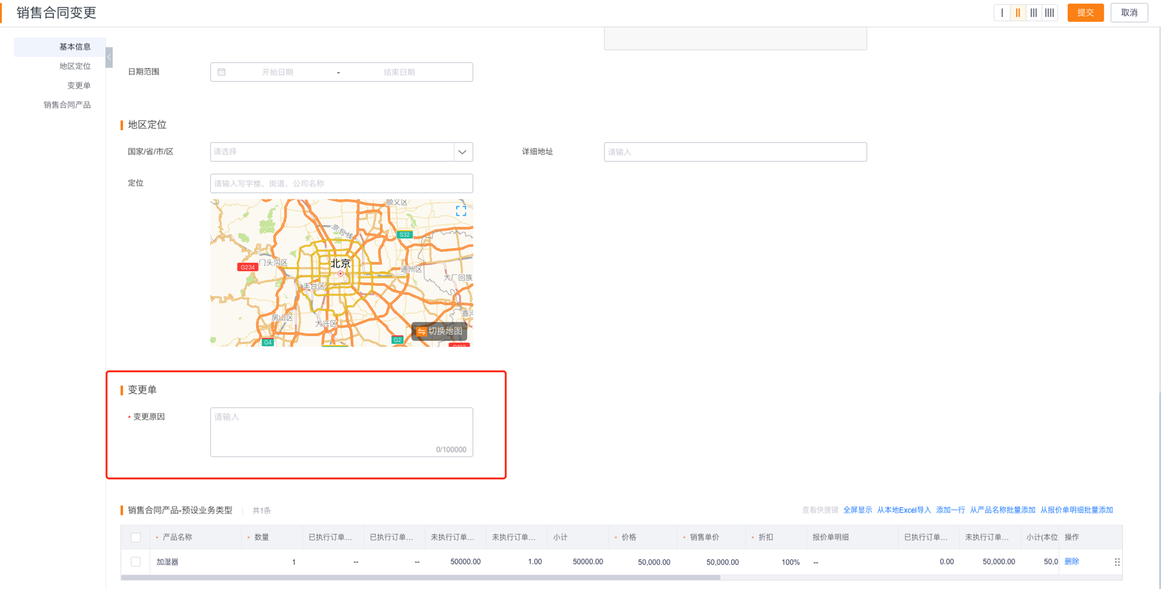Viewport: 1161px width, 589px height.
Task: Go to 变更单 section in sidebar
Action: pyautogui.click(x=79, y=86)
